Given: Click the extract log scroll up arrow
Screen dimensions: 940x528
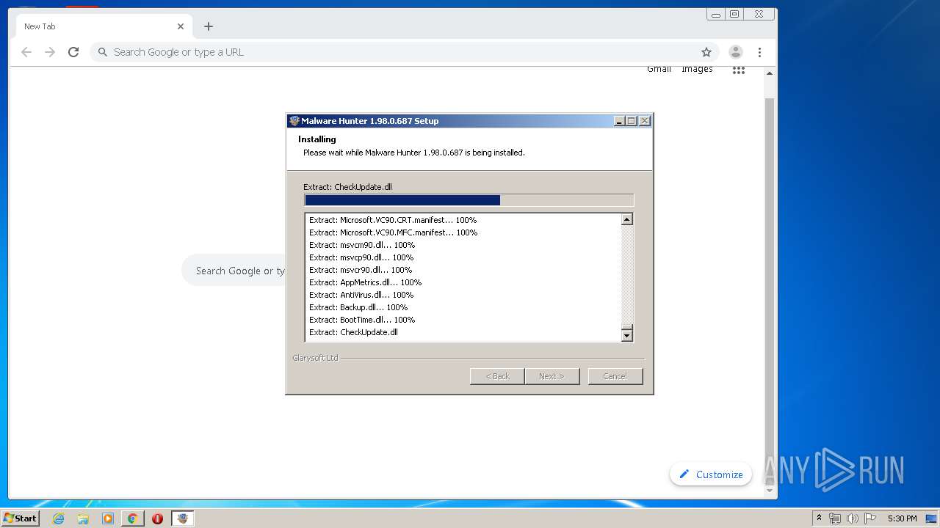Looking at the screenshot, I should coord(627,219).
